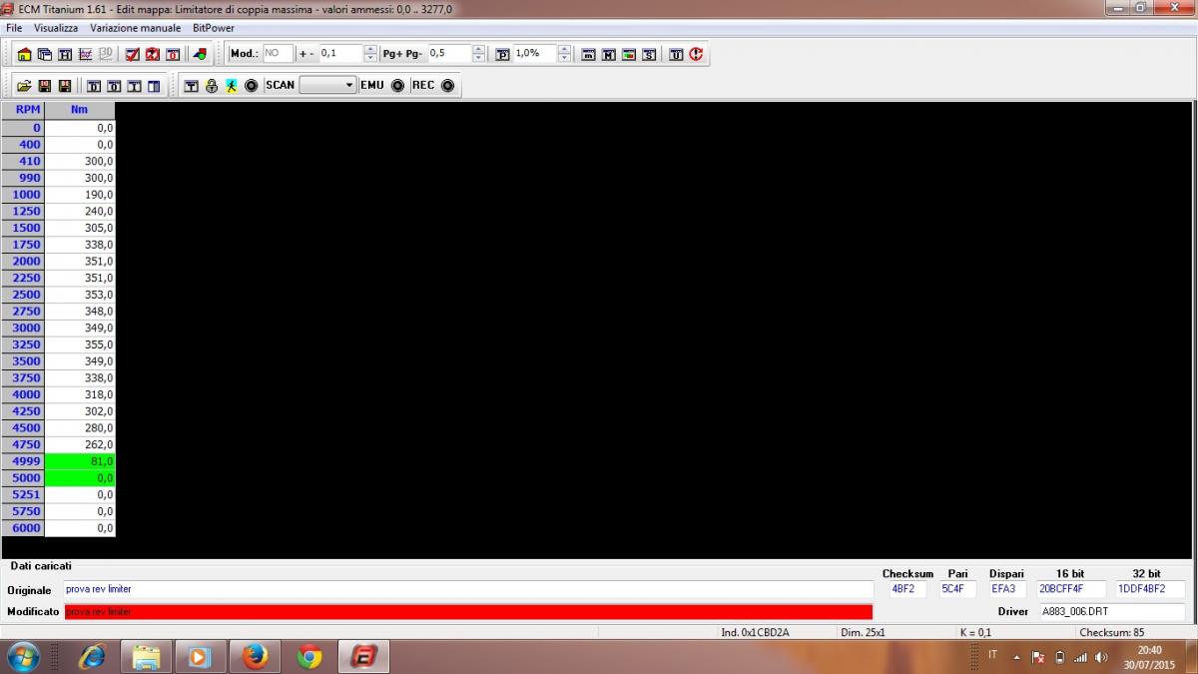The image size is (1198, 674).
Task: Select the 4999 RPM row header
Action: coord(23,461)
